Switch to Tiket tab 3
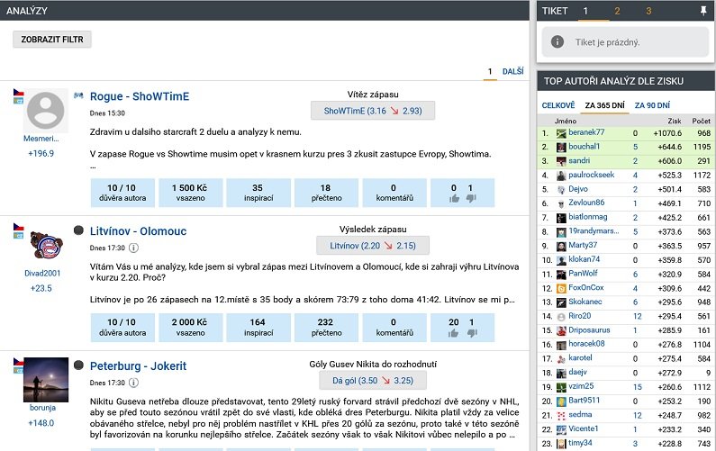Viewport: 716px width, 451px height. (x=648, y=11)
